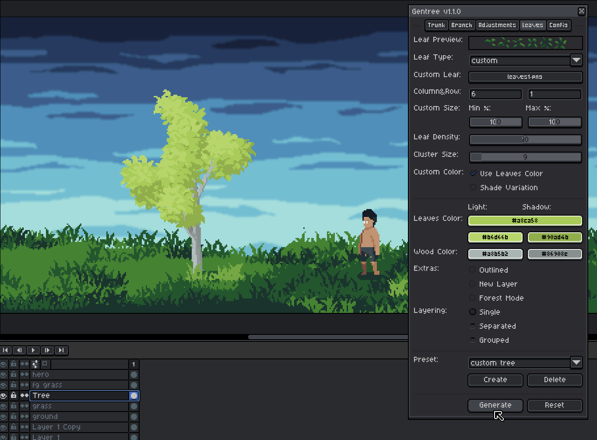Open the Adjustments tab
Screen dimensions: 597x440
(497, 25)
